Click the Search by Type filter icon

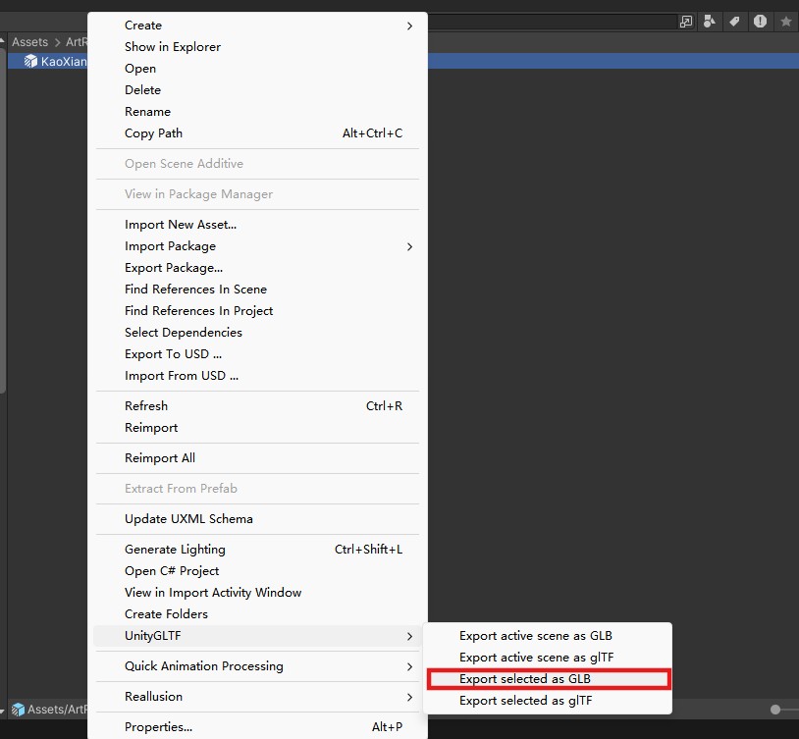coord(710,22)
